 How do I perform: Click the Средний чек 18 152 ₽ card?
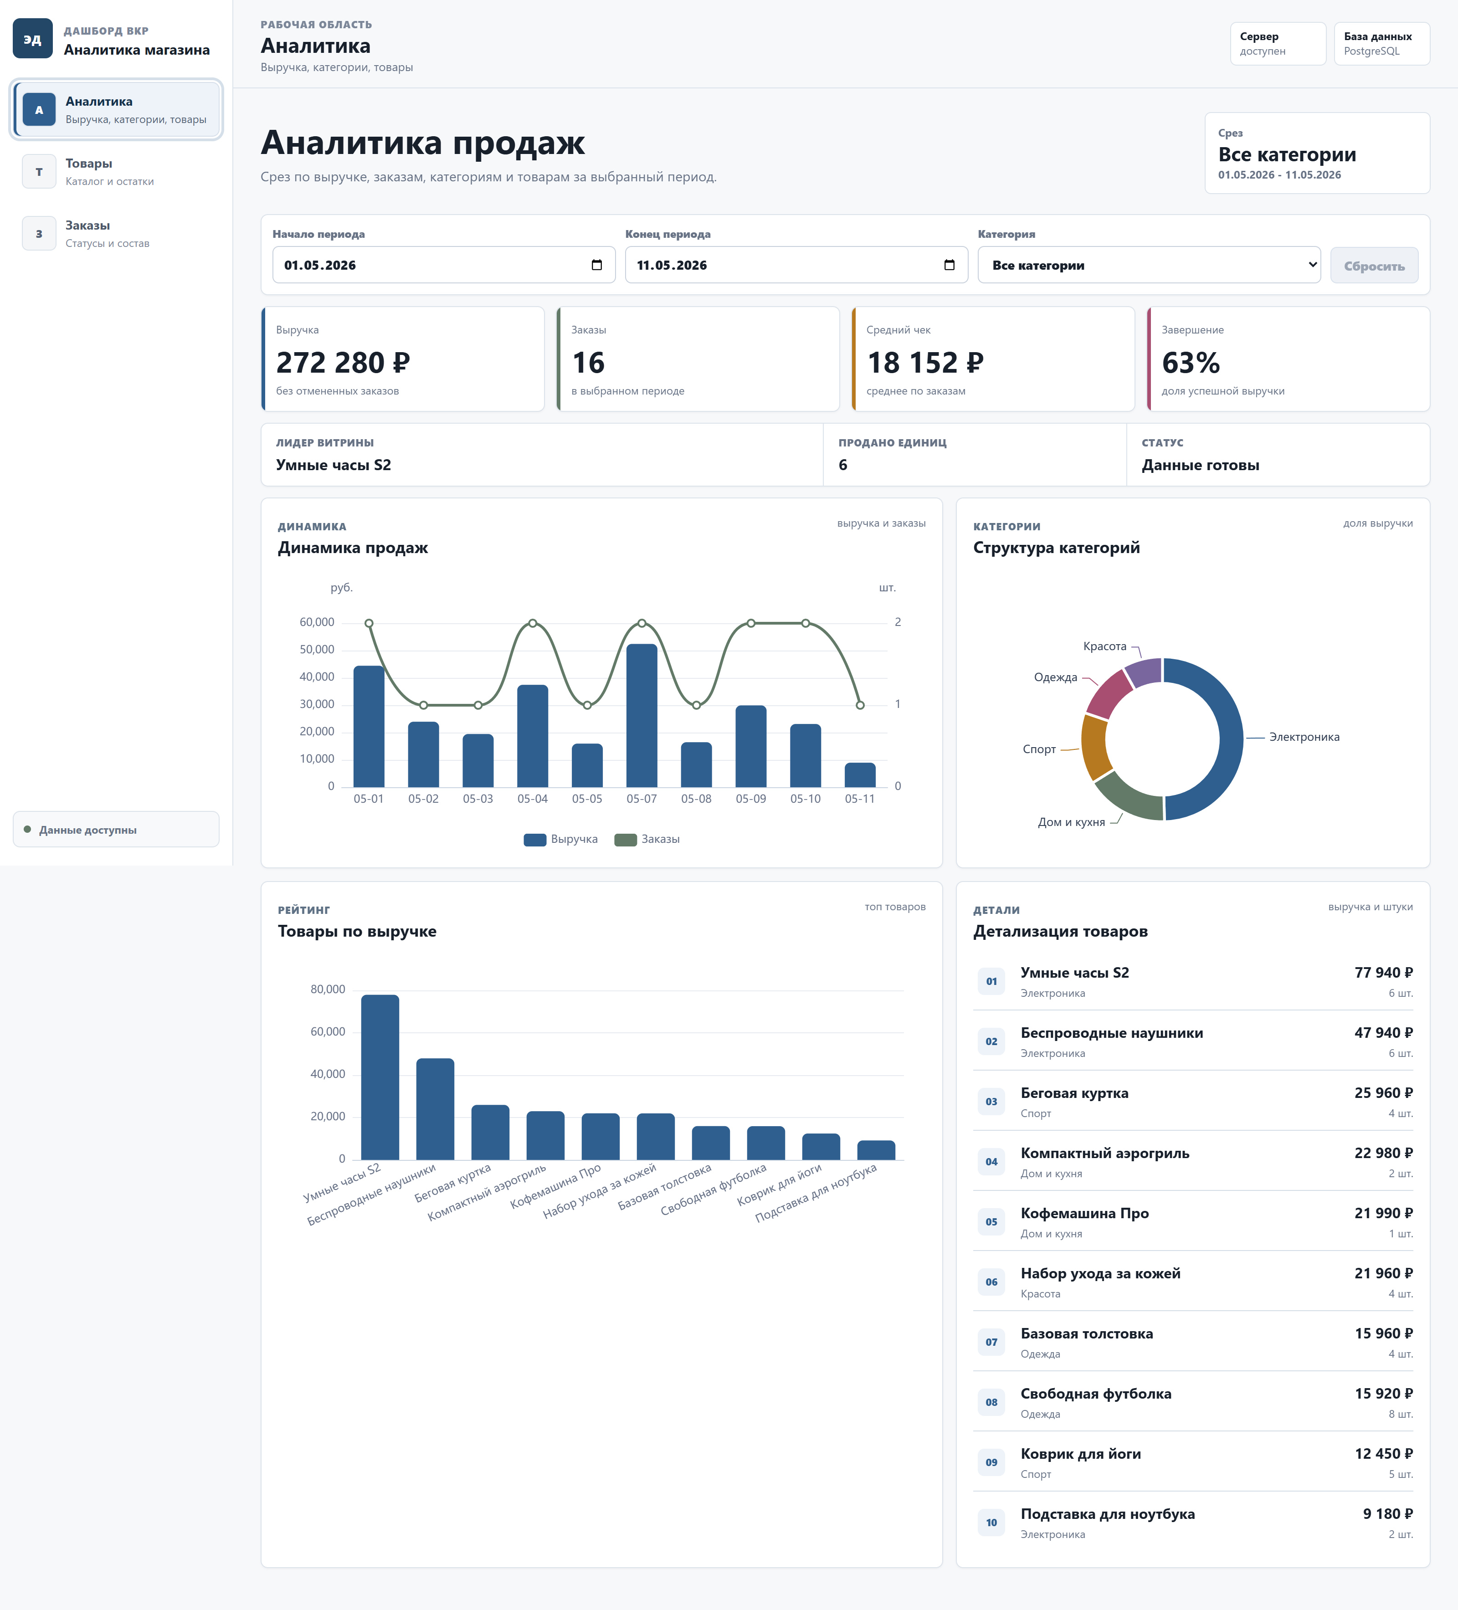[993, 359]
